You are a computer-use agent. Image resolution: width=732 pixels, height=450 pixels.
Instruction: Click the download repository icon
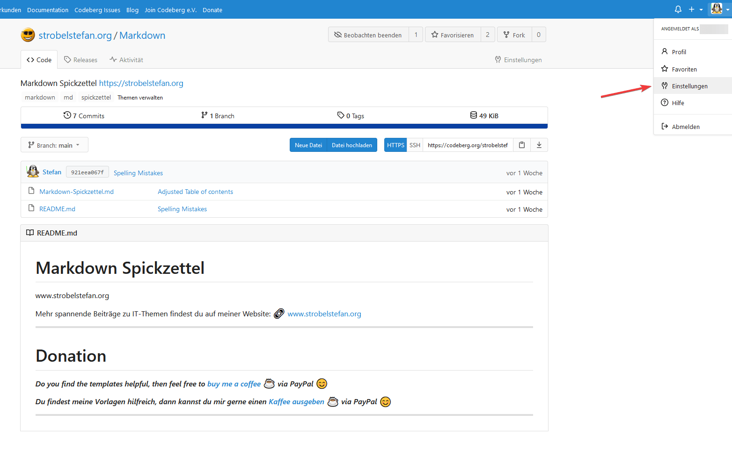coord(539,145)
